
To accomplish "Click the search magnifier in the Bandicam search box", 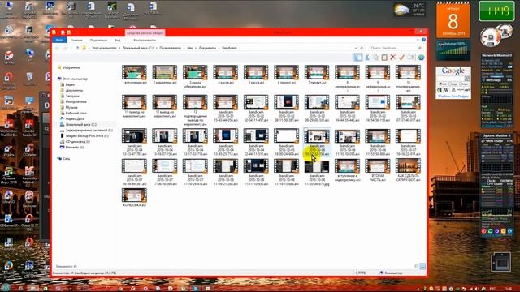I will pyautogui.click(x=419, y=48).
